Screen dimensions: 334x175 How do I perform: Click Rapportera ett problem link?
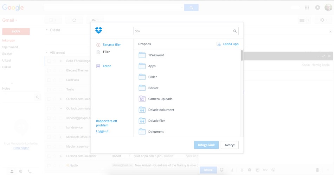[x=107, y=123]
